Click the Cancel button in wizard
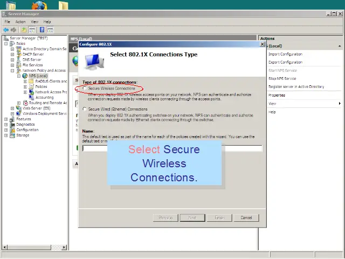 click(x=246, y=217)
